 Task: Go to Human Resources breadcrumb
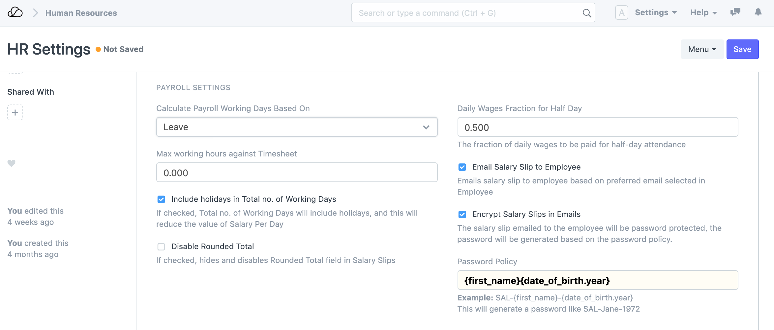(81, 13)
